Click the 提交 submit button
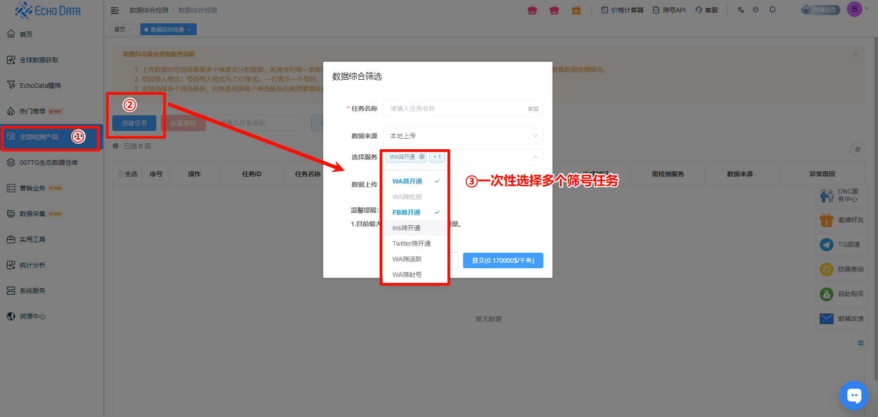878x417 pixels. point(503,260)
